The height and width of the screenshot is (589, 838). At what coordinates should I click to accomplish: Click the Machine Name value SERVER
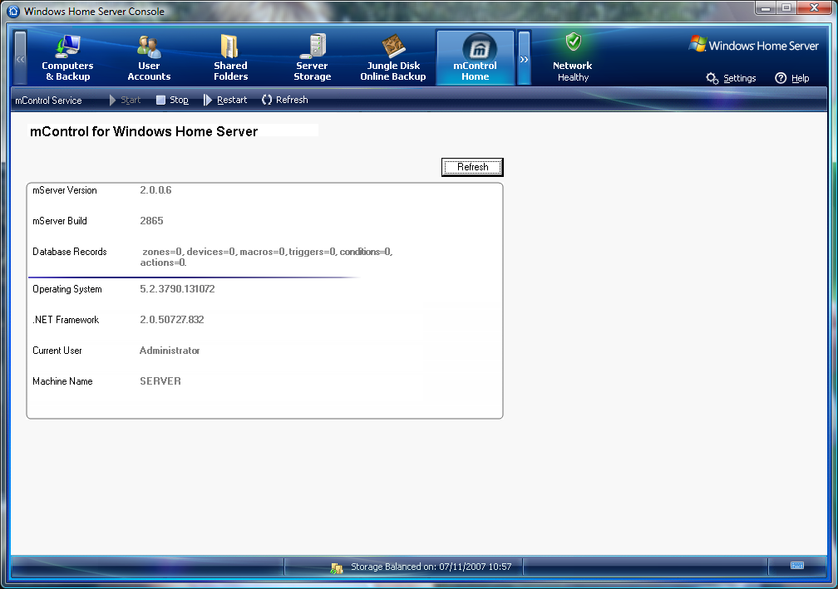point(160,381)
